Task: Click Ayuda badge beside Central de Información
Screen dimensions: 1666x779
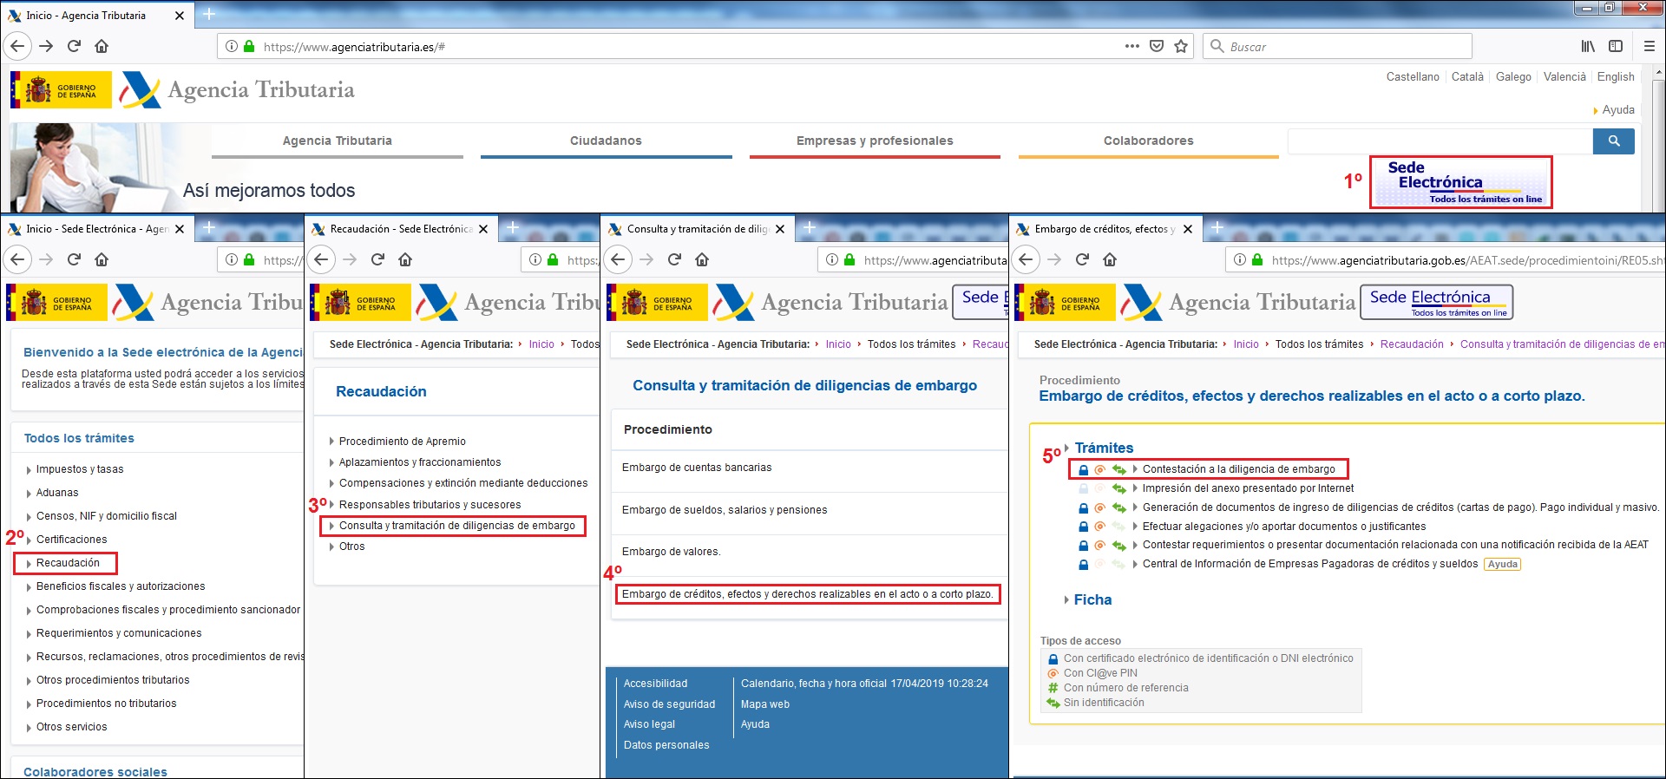Action: coord(1503,564)
